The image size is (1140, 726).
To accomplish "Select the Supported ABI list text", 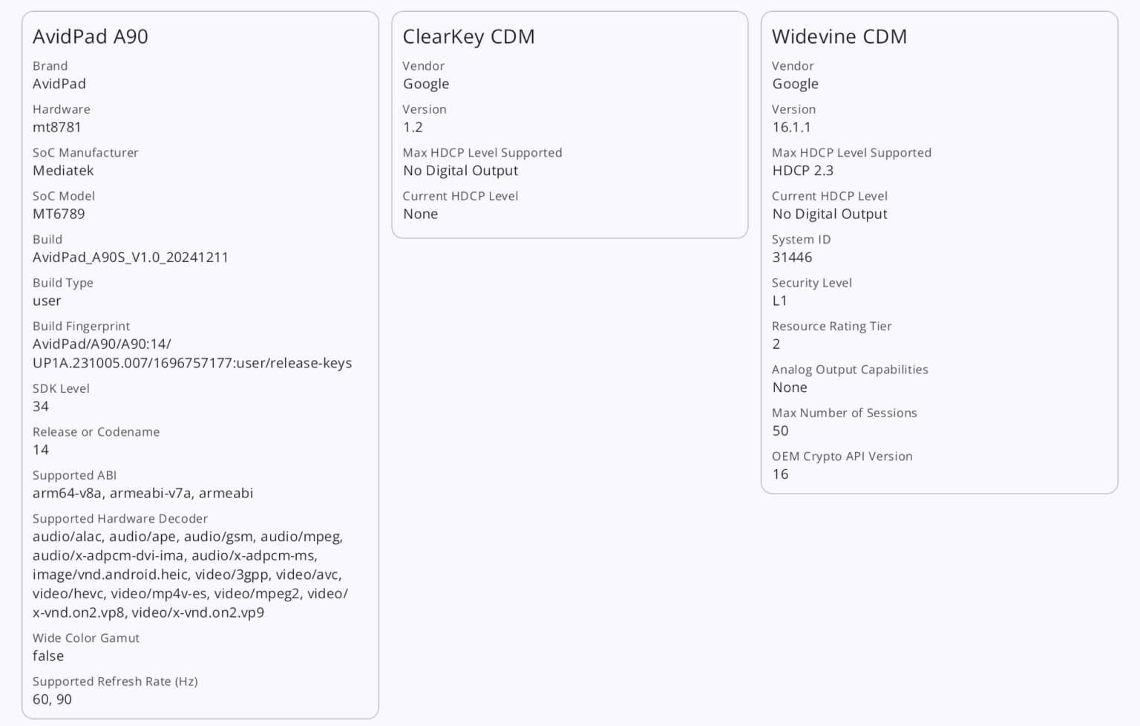I will [142, 493].
